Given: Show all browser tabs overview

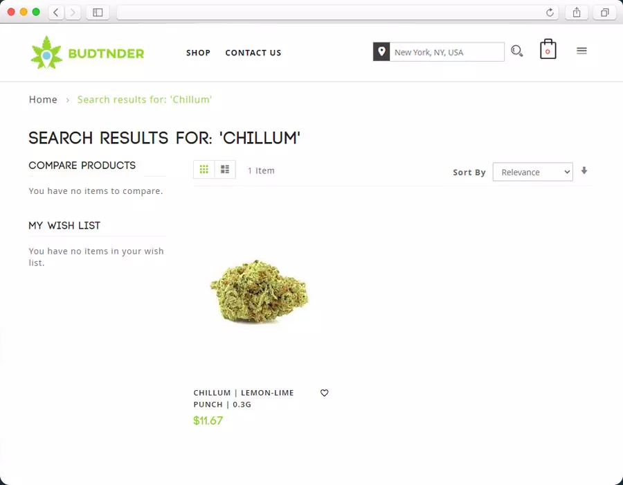Looking at the screenshot, I should click(x=605, y=12).
